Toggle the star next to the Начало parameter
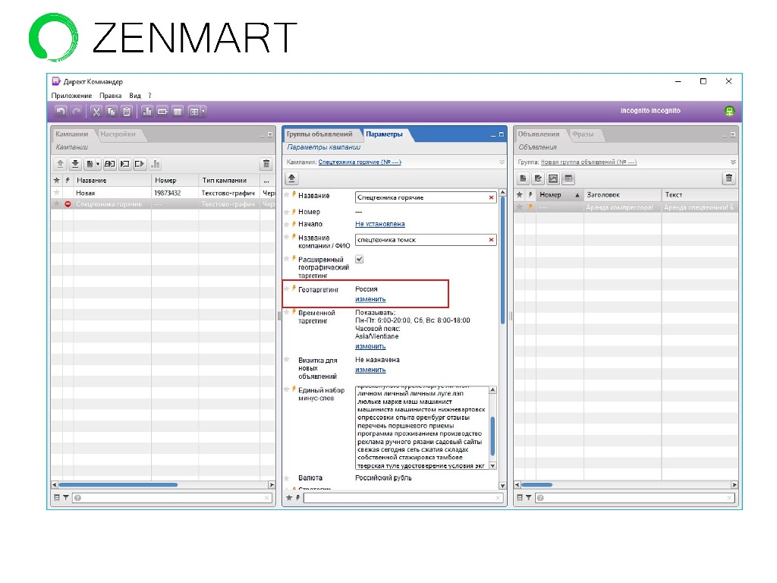The height and width of the screenshot is (583, 777). point(286,225)
